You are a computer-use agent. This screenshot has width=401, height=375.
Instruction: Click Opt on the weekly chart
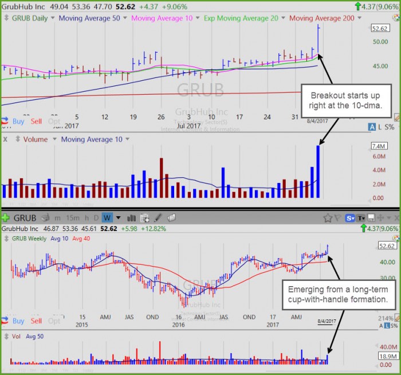(x=54, y=321)
